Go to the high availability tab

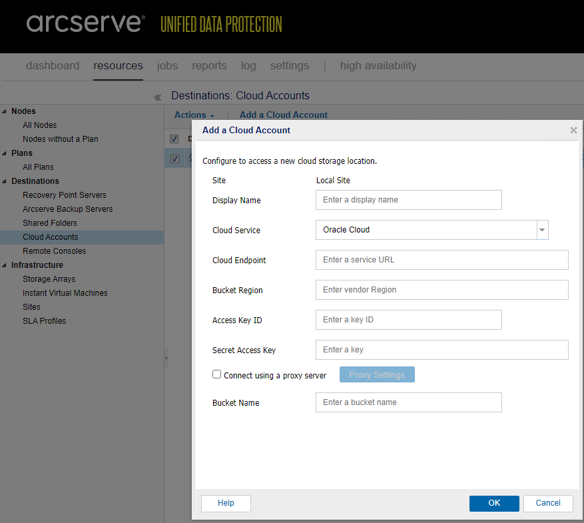point(378,65)
